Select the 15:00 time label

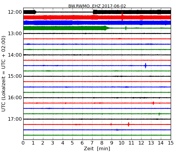click(x=15, y=76)
